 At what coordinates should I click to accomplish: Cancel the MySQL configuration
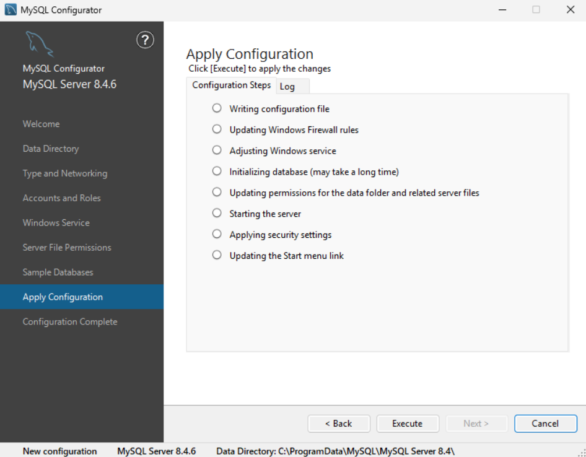[x=545, y=424]
